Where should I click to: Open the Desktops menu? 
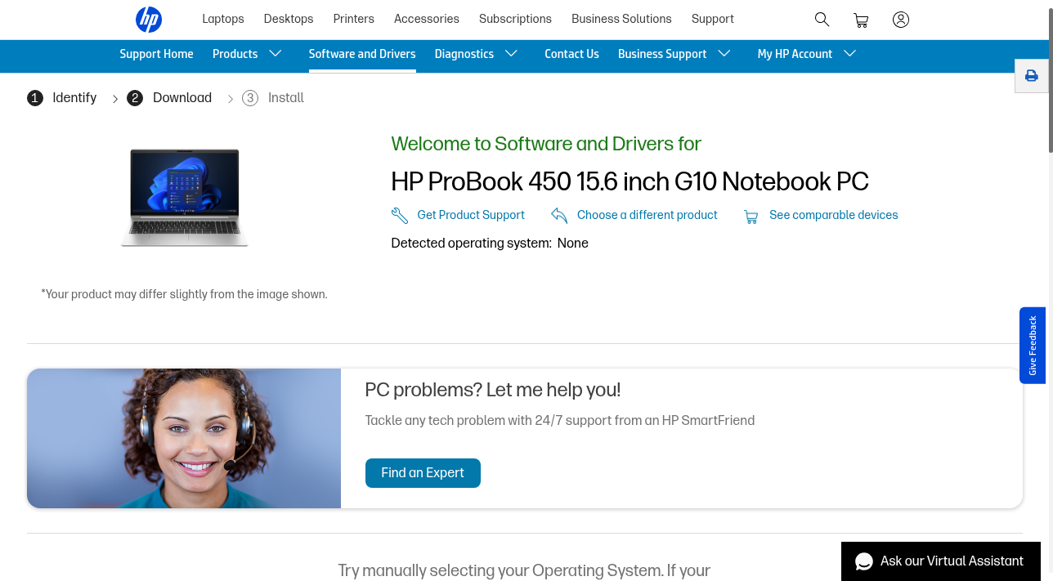point(289,19)
